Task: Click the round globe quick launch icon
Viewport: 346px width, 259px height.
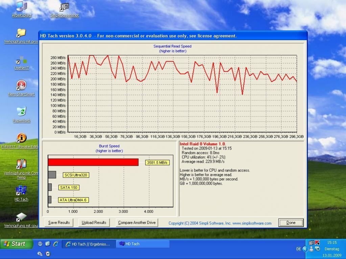Action: [x=40, y=243]
